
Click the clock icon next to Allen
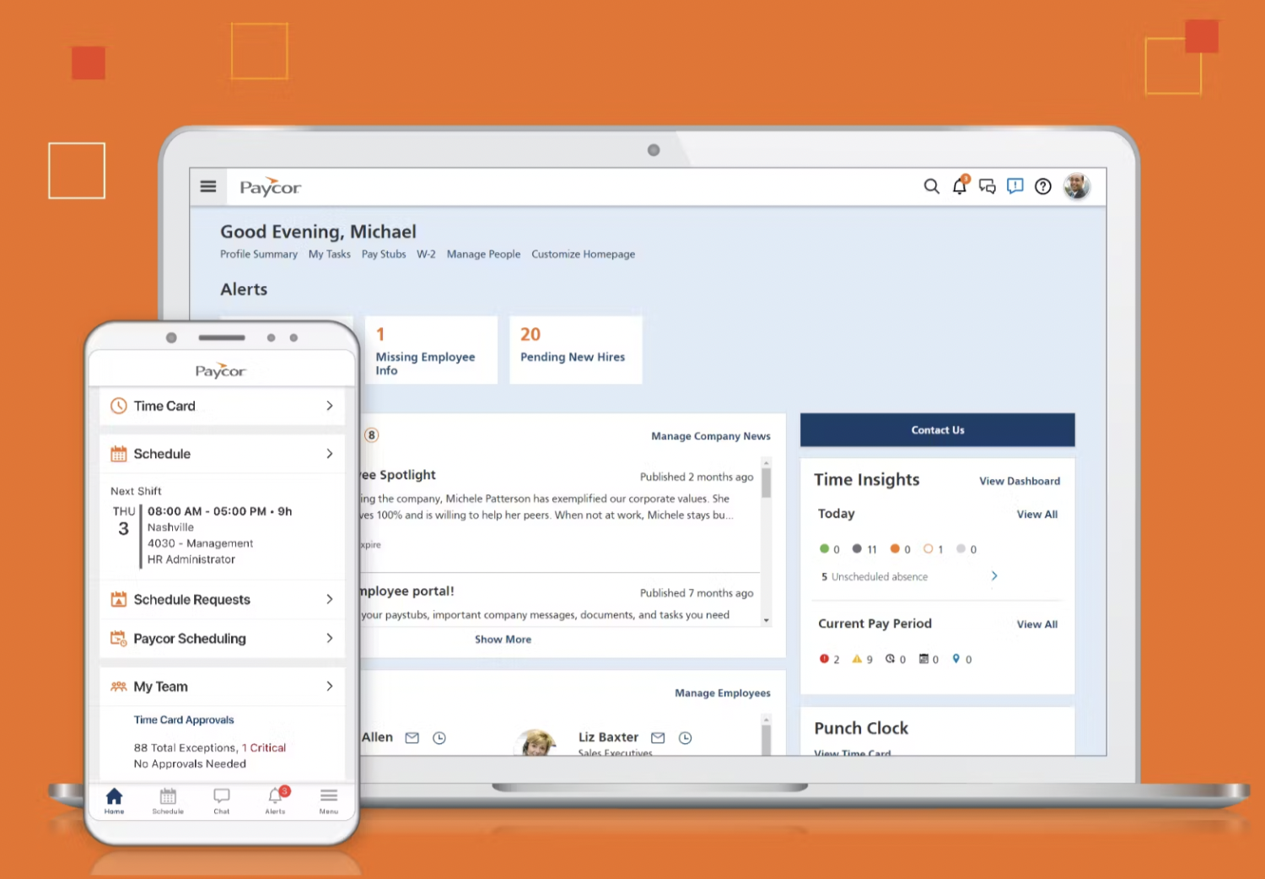439,738
